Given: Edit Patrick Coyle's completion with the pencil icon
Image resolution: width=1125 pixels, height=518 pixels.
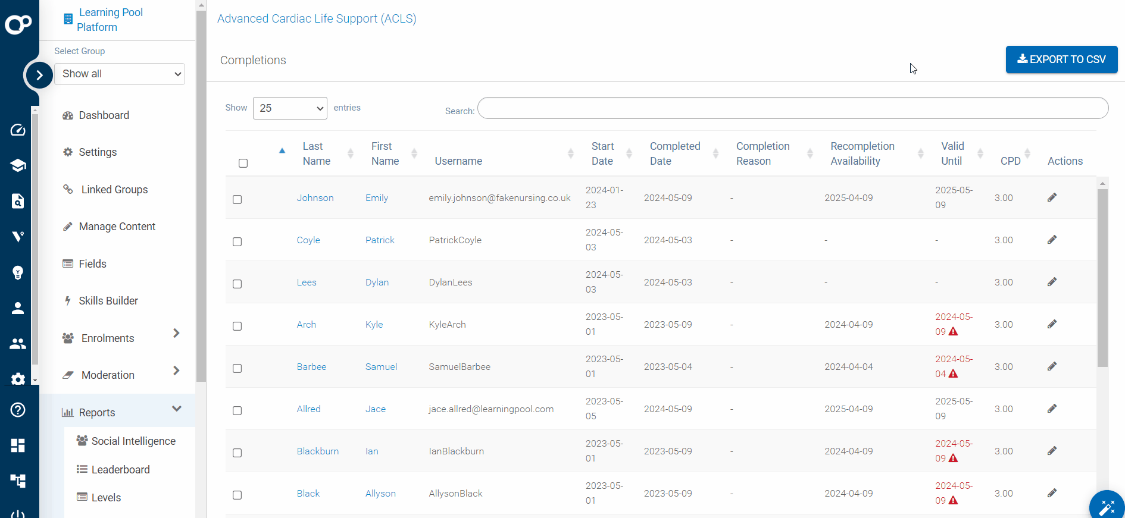Looking at the screenshot, I should point(1052,240).
